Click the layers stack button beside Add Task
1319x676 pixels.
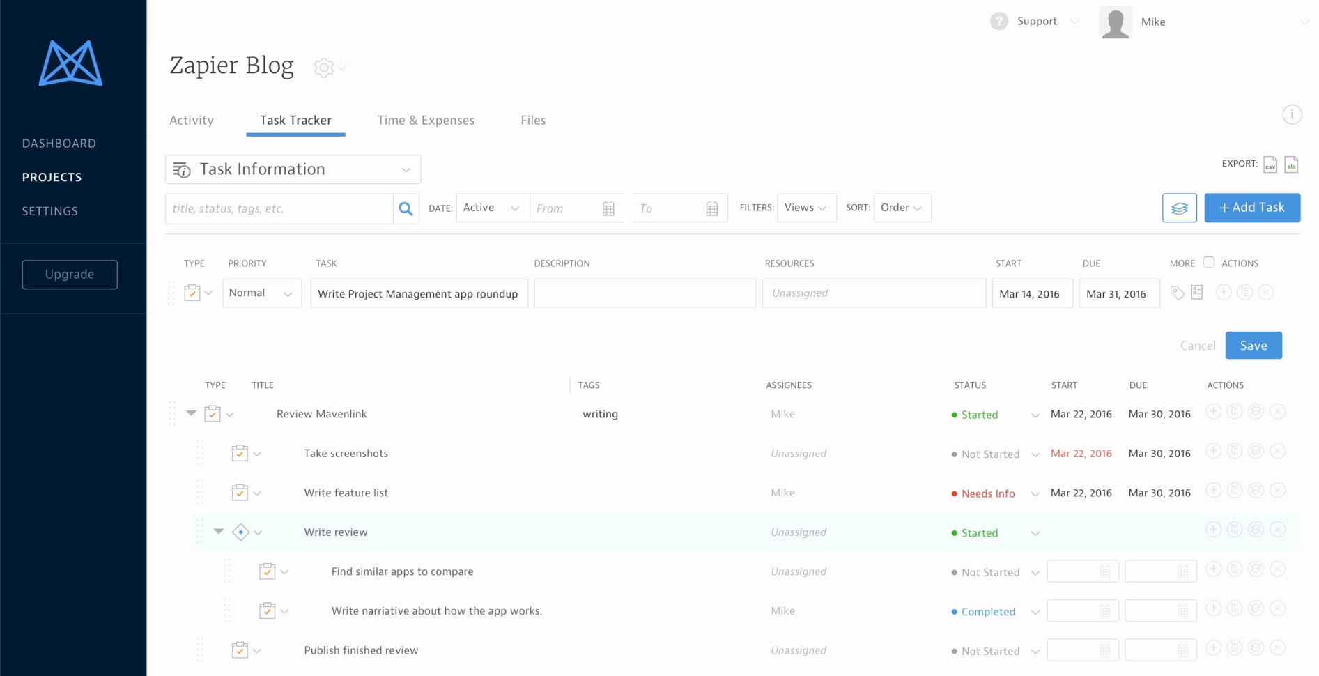[1179, 208]
